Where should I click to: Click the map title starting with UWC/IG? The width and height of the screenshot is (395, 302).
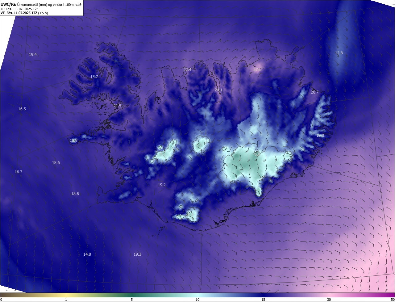point(41,4)
